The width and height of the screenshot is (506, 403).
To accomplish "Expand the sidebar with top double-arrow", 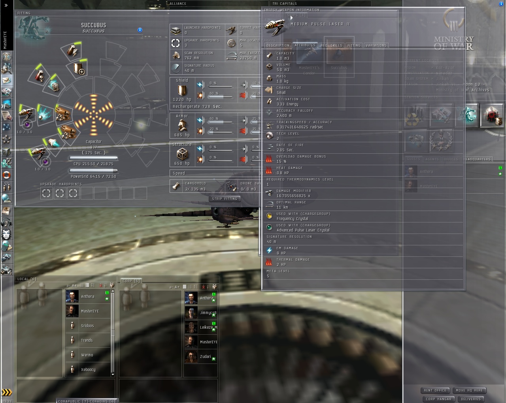I will click(x=6, y=6).
